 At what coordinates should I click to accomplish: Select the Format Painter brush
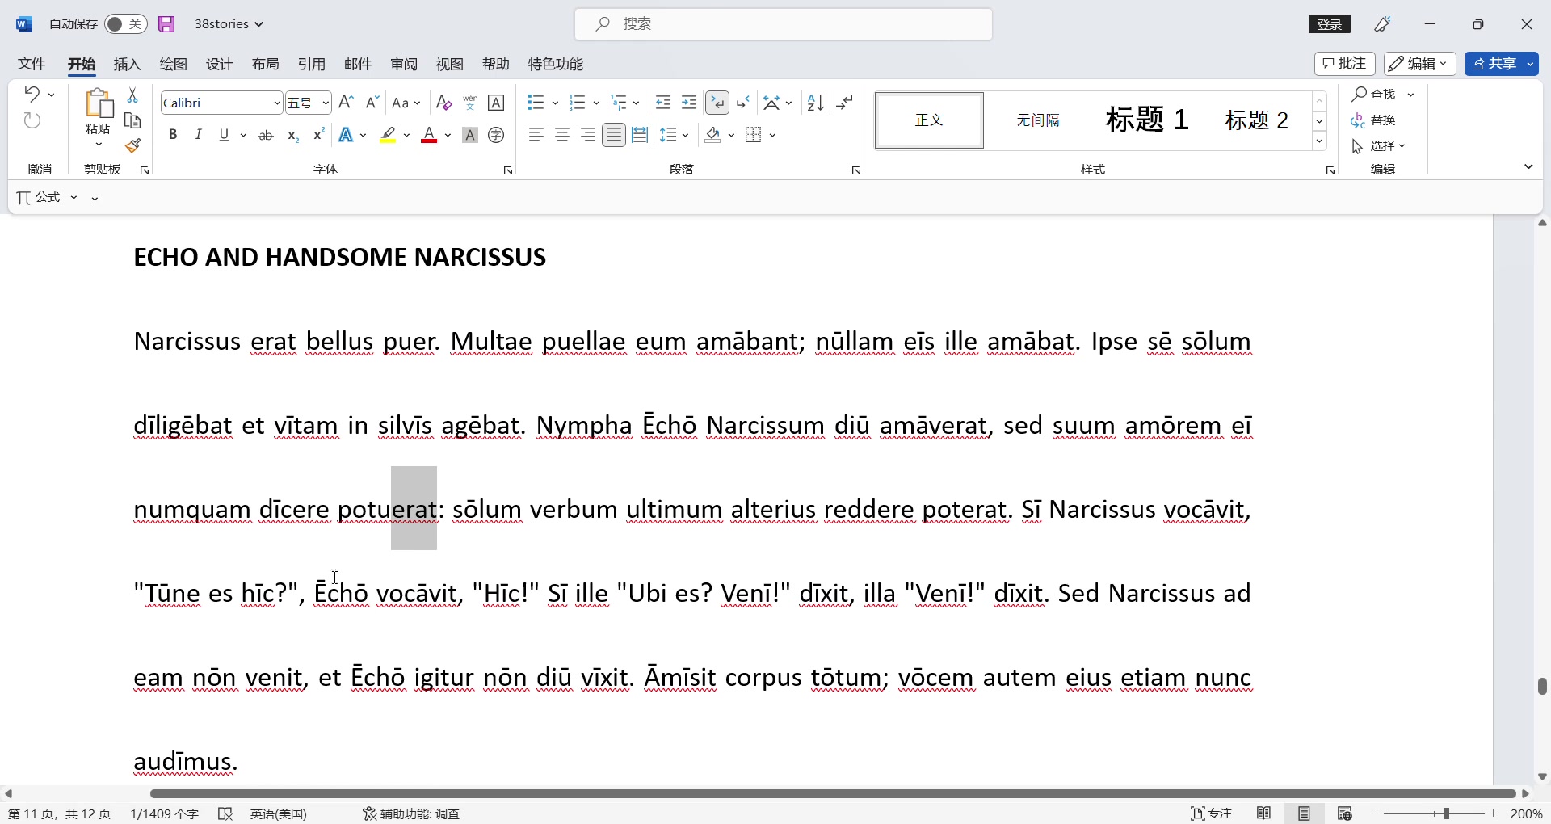[133, 146]
